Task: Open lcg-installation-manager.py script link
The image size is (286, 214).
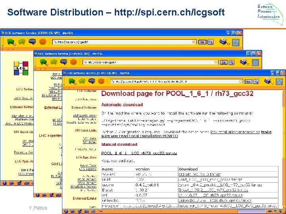Action: (x=235, y=132)
